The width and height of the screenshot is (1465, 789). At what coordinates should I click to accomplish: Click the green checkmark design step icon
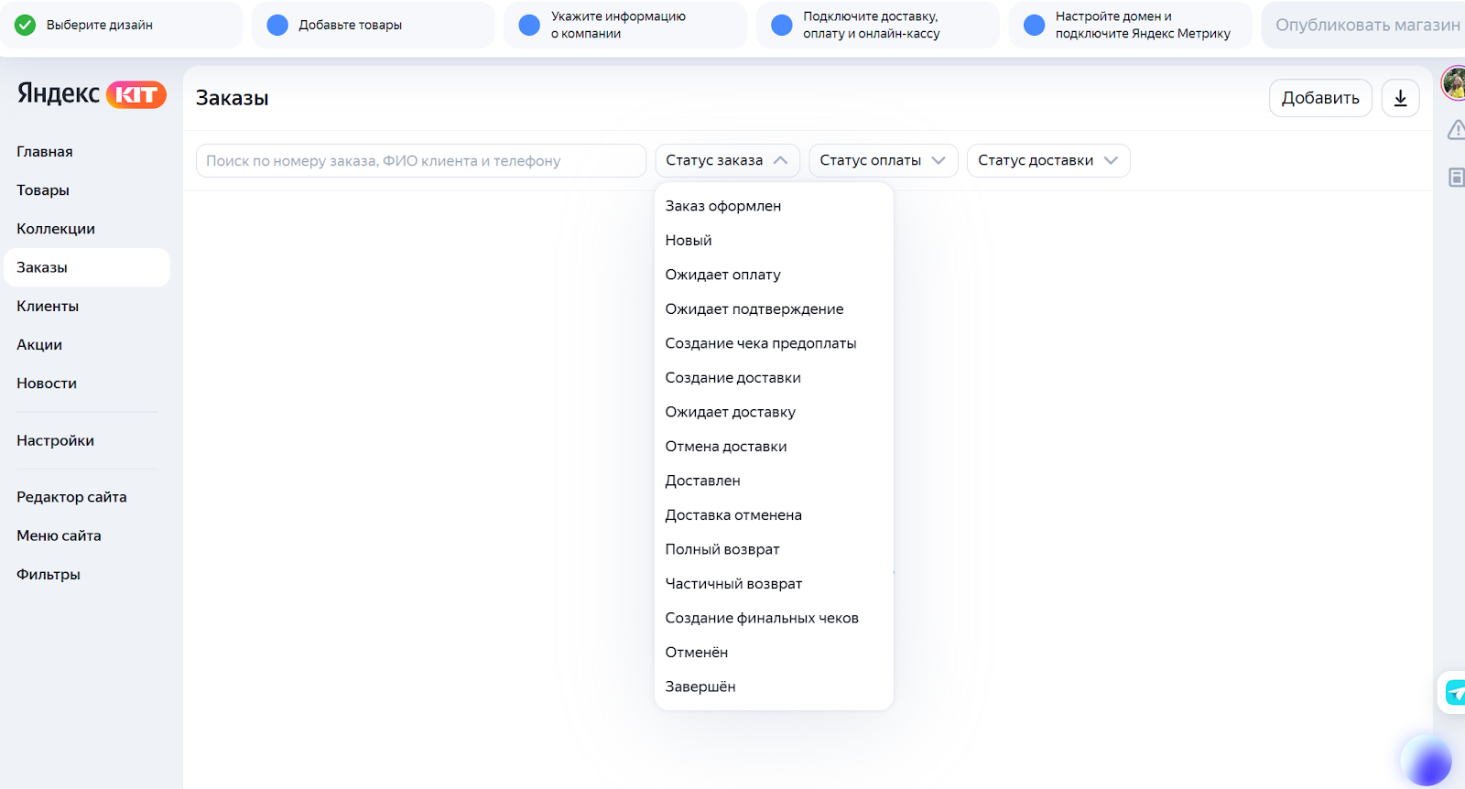(x=26, y=25)
